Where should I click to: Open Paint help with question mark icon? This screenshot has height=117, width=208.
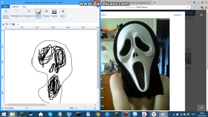pos(98,6)
